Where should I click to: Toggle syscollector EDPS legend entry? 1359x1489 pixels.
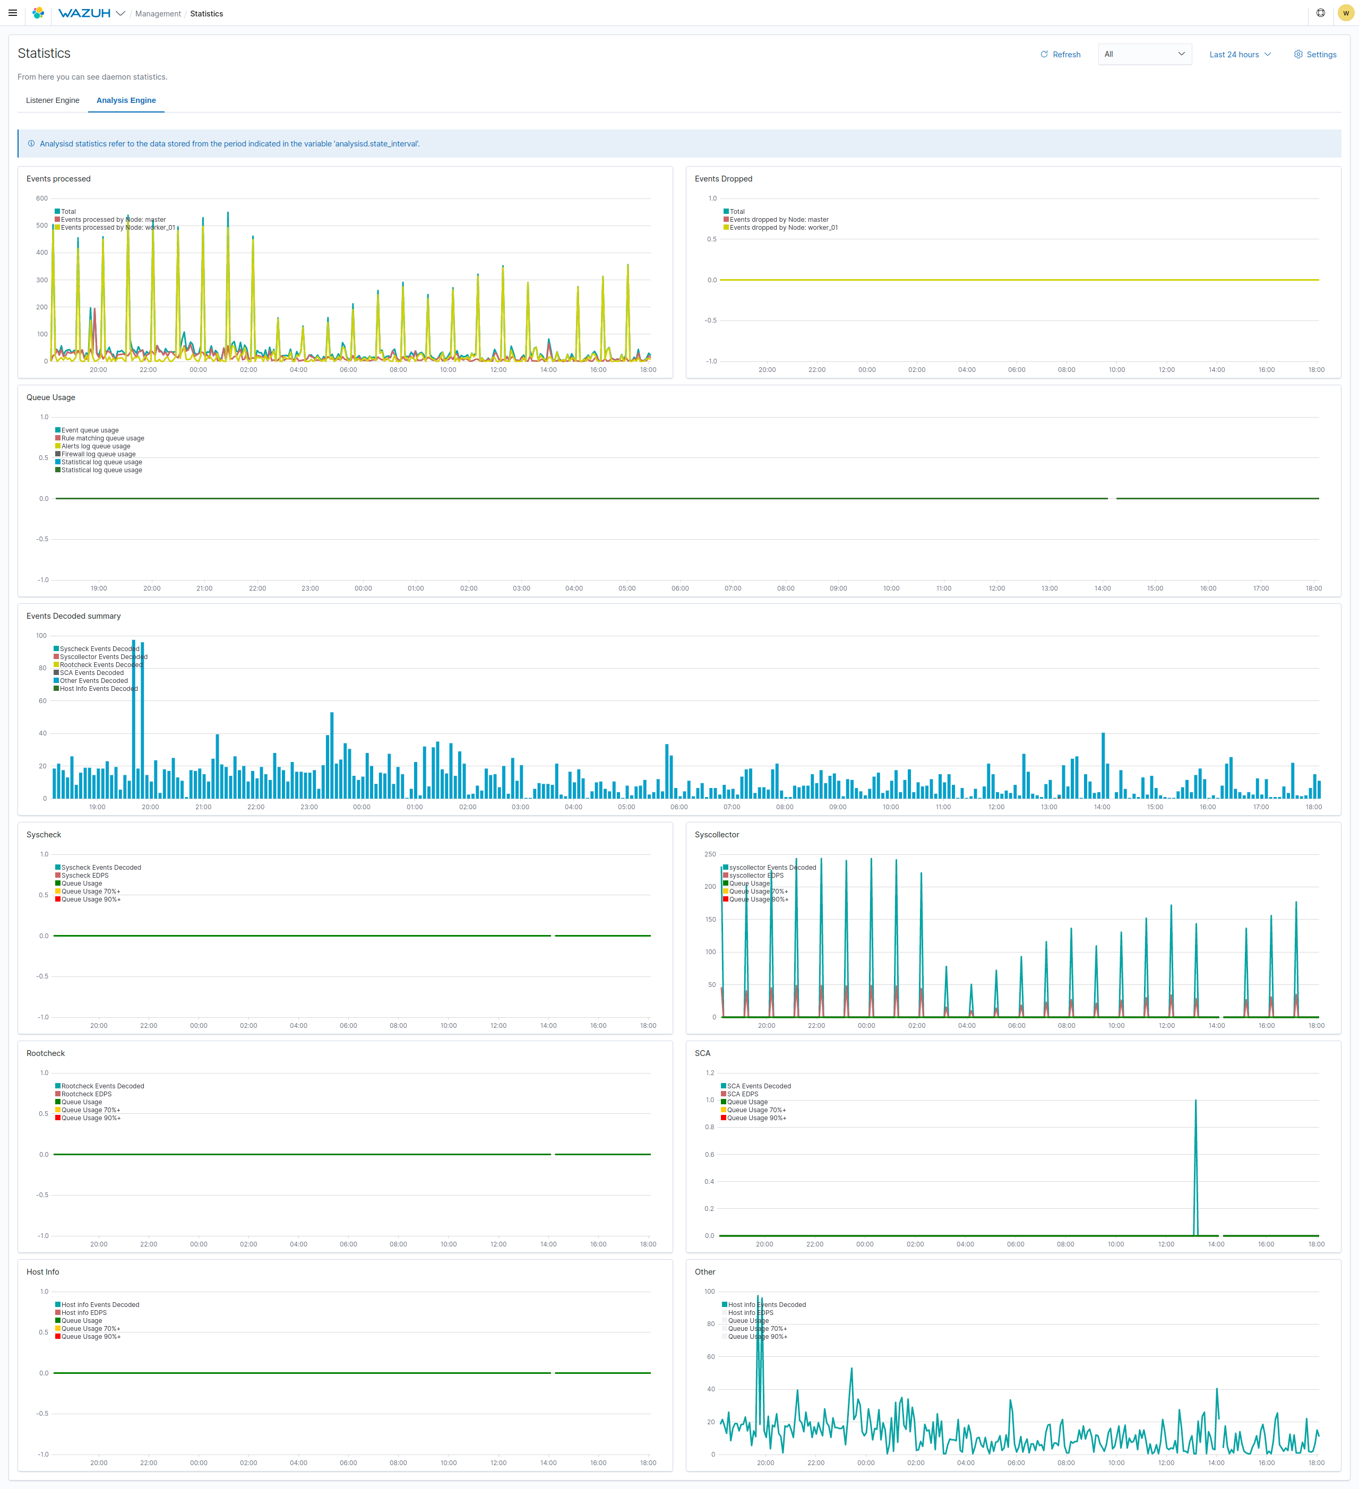(x=753, y=875)
